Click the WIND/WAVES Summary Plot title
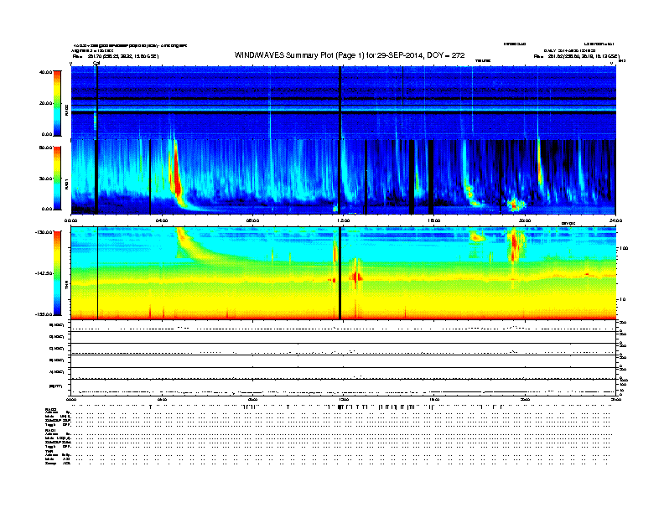Screen dimensions: 664x513 350,55
